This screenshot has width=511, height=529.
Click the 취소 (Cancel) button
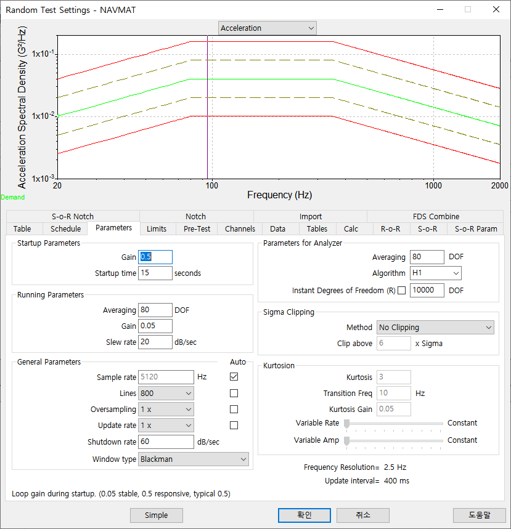[362, 515]
